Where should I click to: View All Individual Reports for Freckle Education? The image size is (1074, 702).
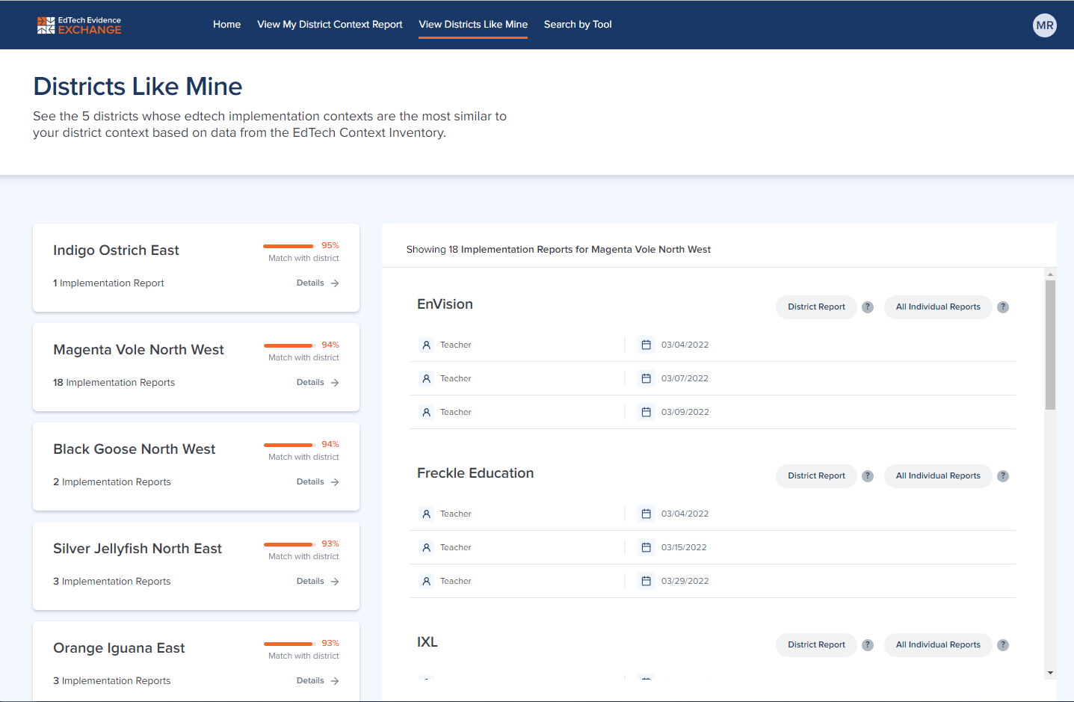point(938,476)
